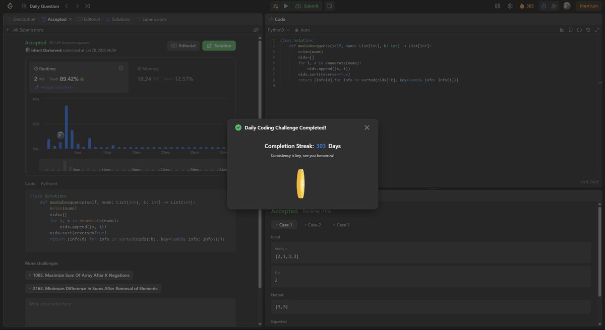This screenshot has height=330, width=605.
Task: Click the 303 streak number in popup
Action: pos(321,146)
